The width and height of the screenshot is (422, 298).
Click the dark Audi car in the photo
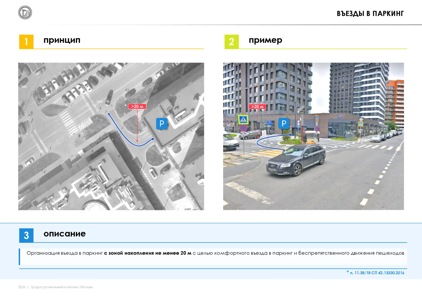[x=296, y=160]
